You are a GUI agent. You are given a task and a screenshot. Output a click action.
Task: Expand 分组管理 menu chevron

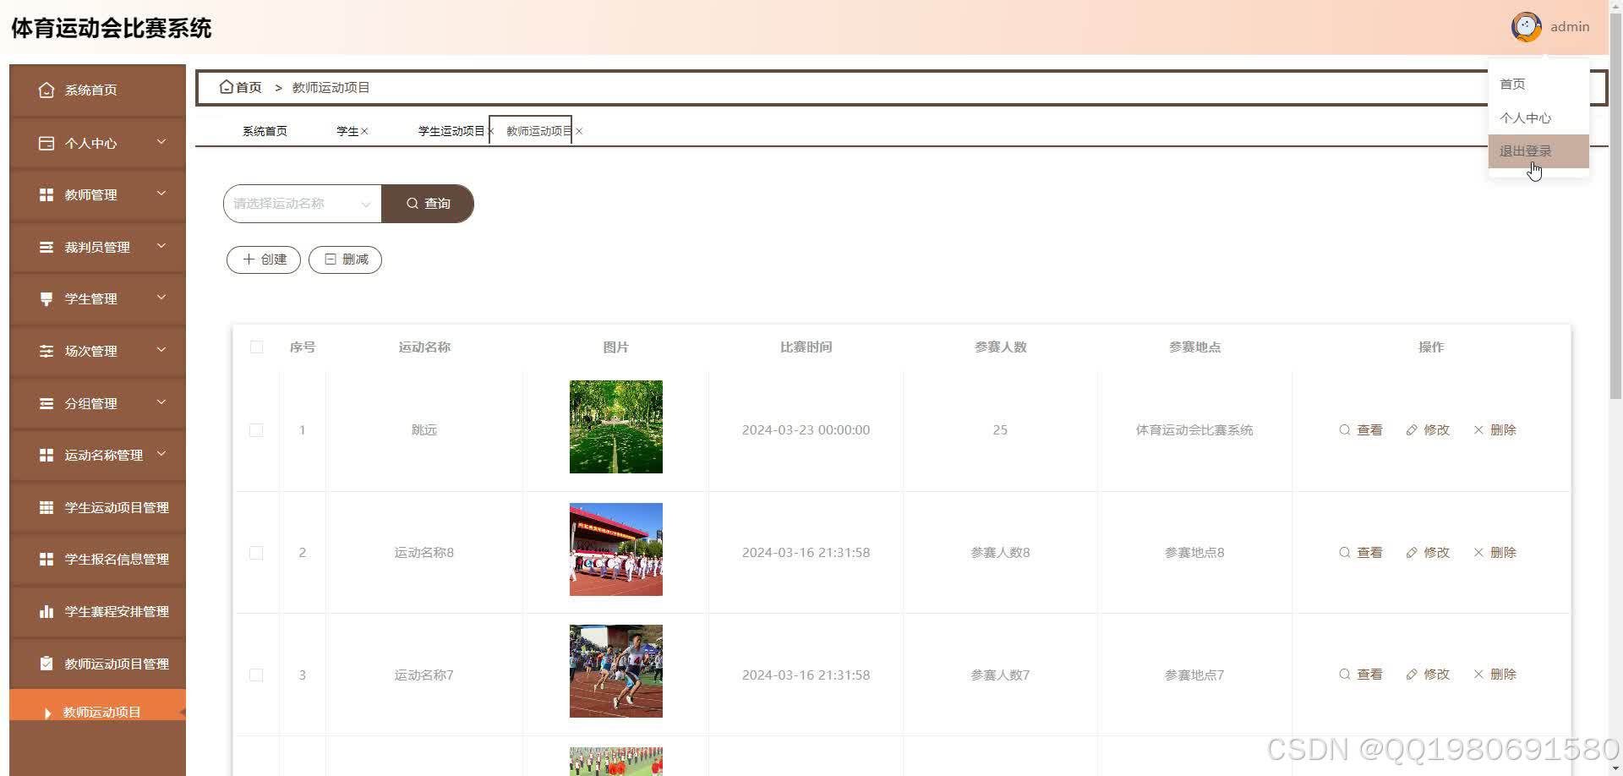(161, 402)
